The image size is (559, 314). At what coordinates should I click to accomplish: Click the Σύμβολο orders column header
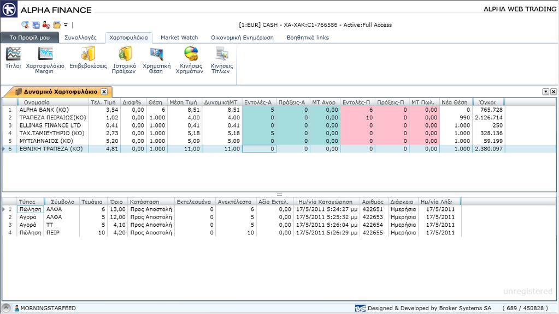coord(62,202)
